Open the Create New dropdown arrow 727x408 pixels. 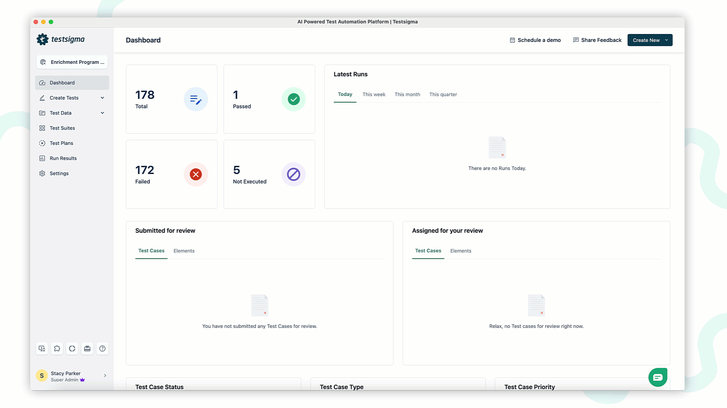666,40
